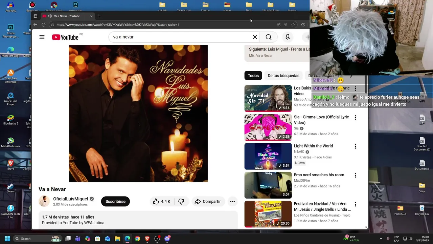This screenshot has height=244, width=433.
Task: Open Los Bukis Navidad Sin Ti thumbnail
Action: click(x=268, y=98)
